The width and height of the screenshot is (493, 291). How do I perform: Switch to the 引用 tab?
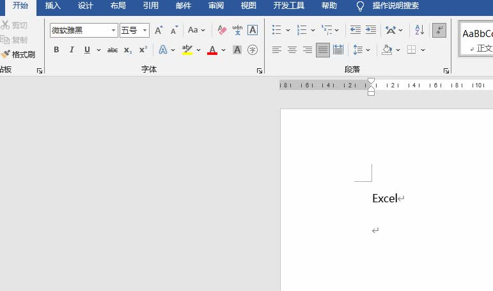[151, 6]
